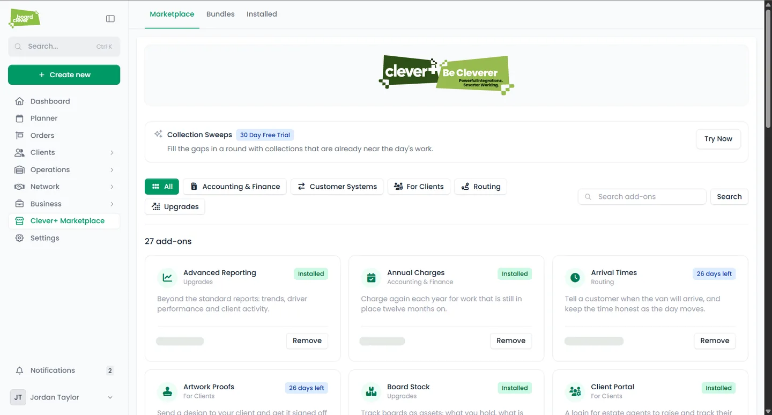Image resolution: width=772 pixels, height=415 pixels.
Task: Click the 27 add-ons heading
Action: coord(168,241)
